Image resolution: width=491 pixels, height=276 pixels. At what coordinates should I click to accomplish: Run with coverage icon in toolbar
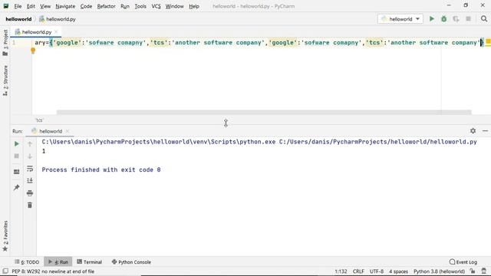(456, 19)
